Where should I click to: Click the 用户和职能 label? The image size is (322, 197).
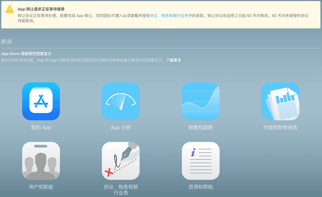pos(41,187)
